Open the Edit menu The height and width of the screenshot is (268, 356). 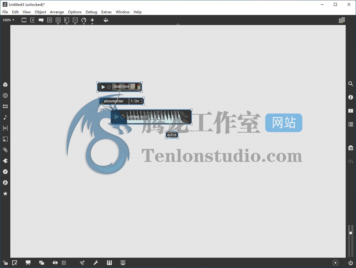[15, 12]
